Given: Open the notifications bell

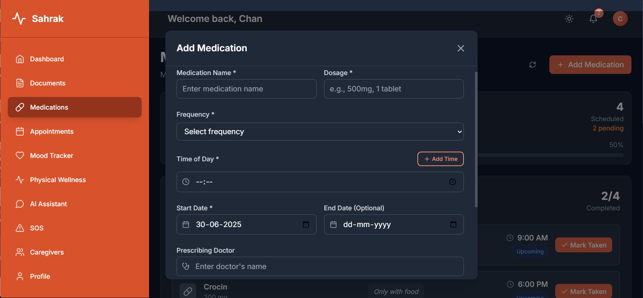Looking at the screenshot, I should 593,19.
